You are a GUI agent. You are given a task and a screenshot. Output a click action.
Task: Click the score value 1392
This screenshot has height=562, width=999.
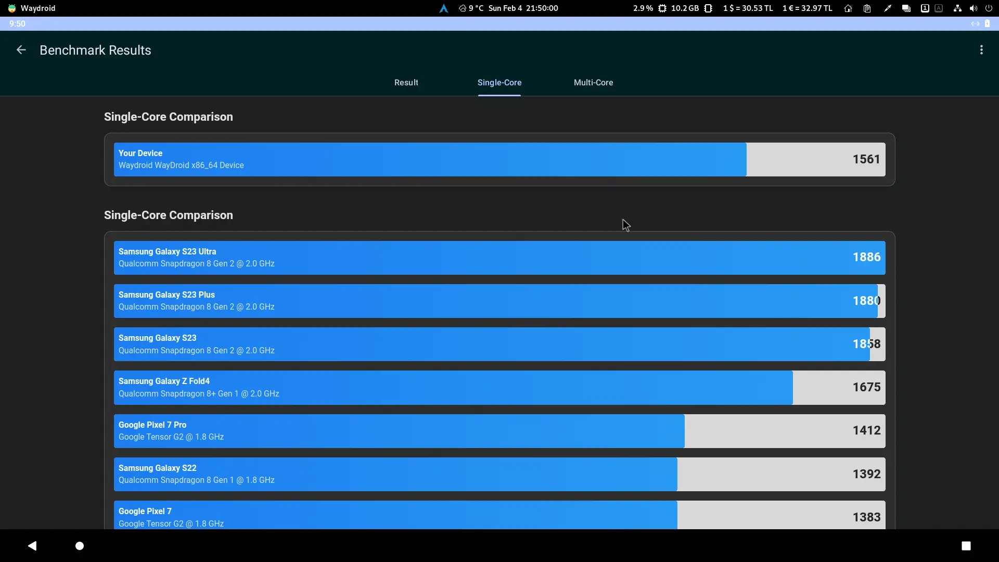tap(866, 474)
